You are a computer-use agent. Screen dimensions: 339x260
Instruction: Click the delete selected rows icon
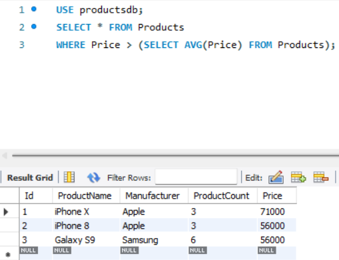tap(321, 177)
